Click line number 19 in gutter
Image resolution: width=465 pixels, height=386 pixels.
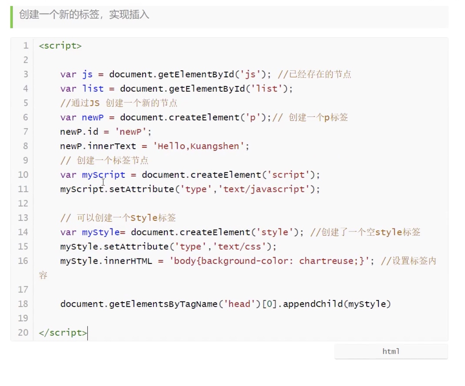tap(23, 318)
